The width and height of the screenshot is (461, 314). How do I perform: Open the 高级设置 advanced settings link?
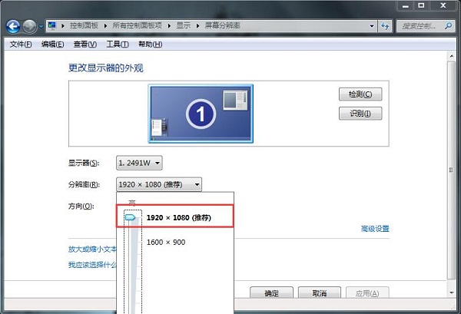pyautogui.click(x=375, y=229)
